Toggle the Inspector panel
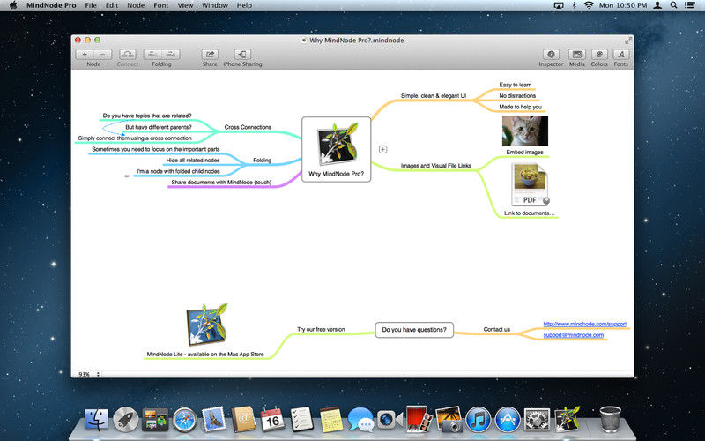Viewport: 705px width, 441px height. [551, 55]
